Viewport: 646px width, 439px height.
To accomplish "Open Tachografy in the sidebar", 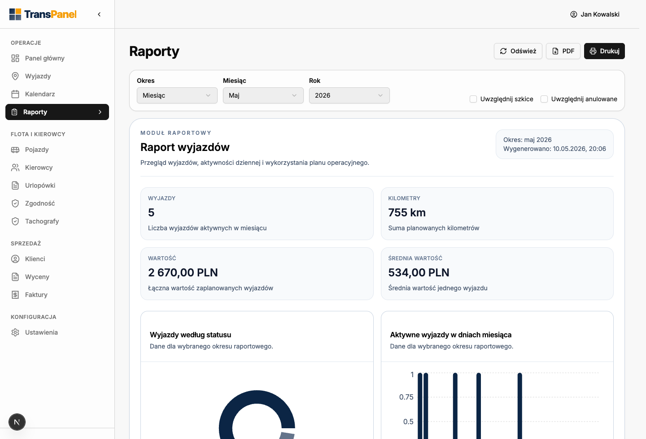I will tap(57, 221).
